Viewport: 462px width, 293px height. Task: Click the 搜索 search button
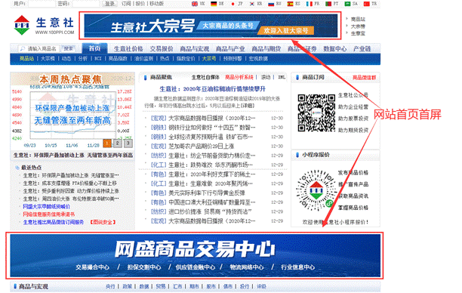click(68, 48)
